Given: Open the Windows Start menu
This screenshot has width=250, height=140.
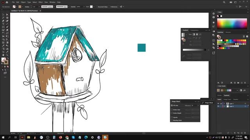Looking at the screenshot, I should click(x=3, y=137).
